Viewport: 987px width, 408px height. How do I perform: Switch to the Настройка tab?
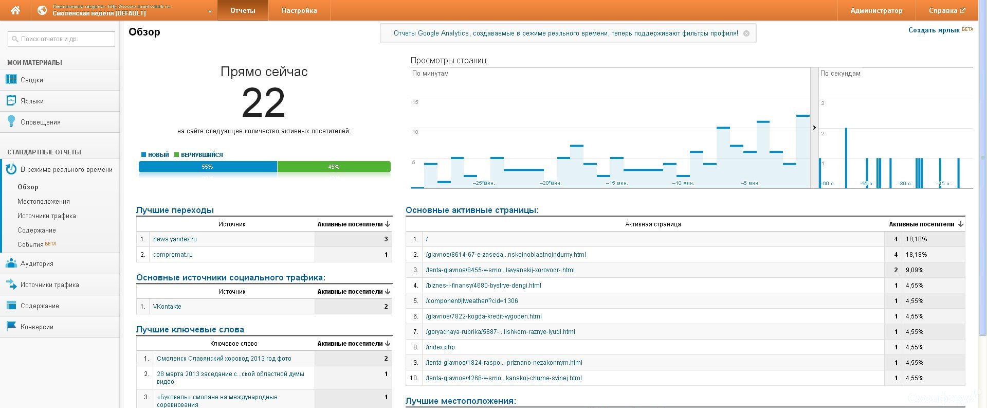point(299,10)
